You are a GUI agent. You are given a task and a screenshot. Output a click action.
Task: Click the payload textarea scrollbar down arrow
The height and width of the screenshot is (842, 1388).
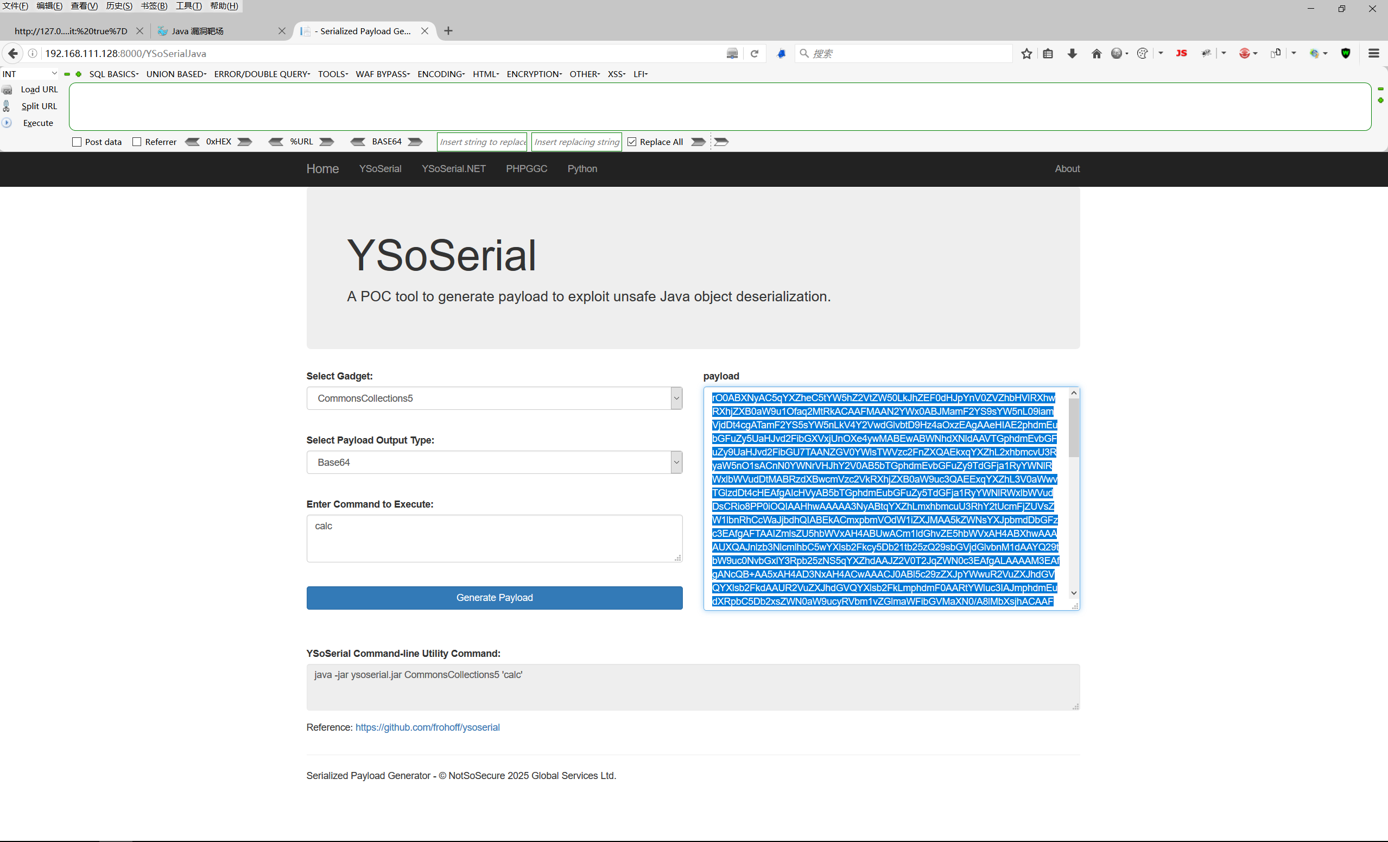[x=1074, y=593]
